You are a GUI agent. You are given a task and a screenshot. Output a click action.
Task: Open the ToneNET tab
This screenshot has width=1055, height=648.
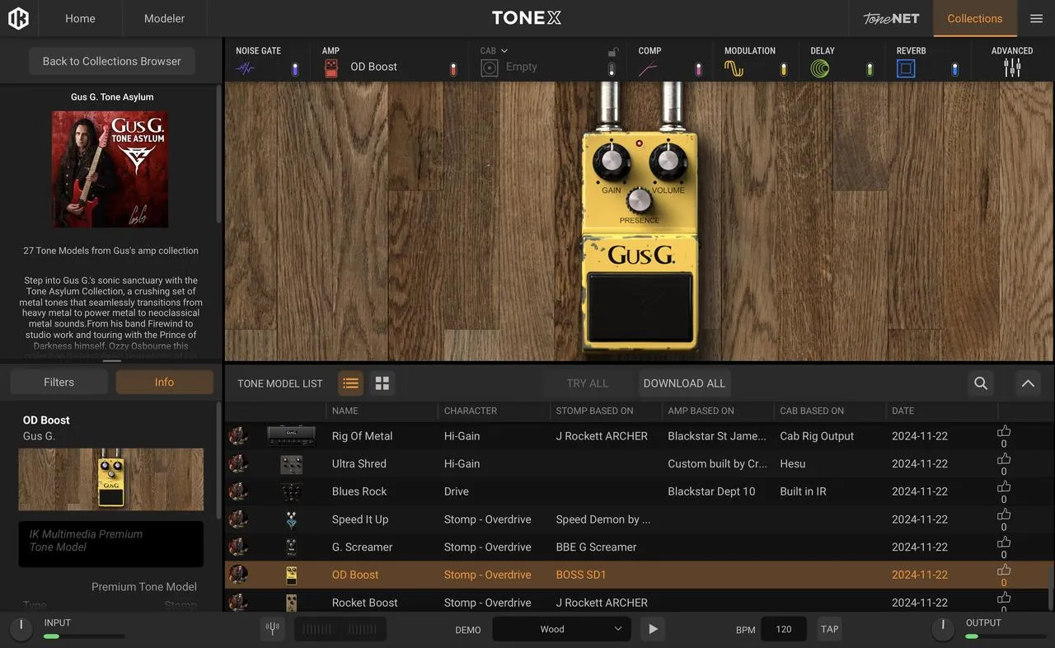(891, 18)
